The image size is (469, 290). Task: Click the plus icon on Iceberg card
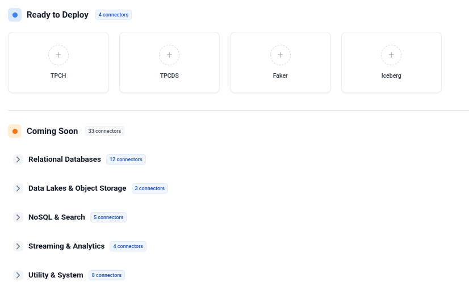tap(391, 56)
